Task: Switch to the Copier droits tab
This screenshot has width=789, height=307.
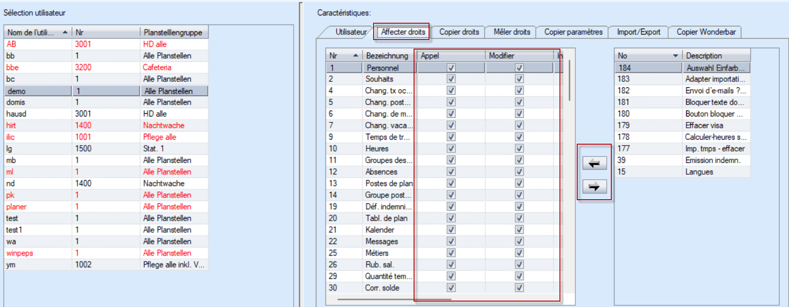Action: 459,32
